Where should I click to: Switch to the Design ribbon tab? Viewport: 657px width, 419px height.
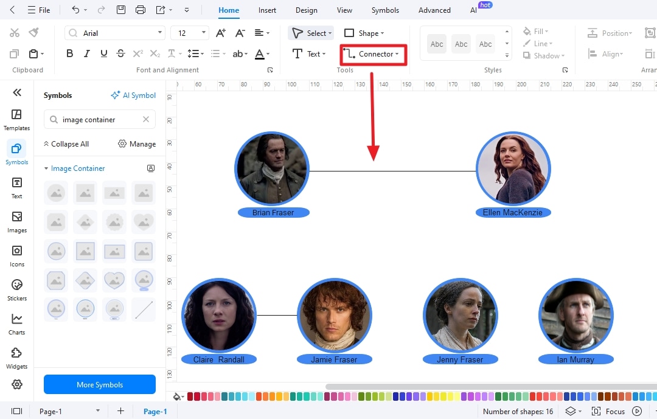pos(306,10)
